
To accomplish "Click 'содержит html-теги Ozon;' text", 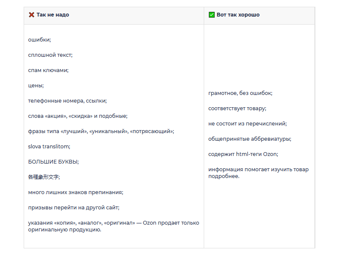I will [243, 154].
